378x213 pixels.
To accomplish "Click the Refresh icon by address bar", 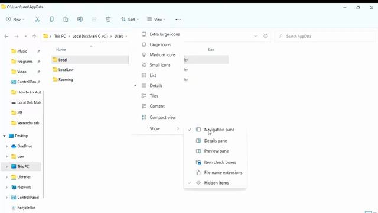I will (x=265, y=36).
